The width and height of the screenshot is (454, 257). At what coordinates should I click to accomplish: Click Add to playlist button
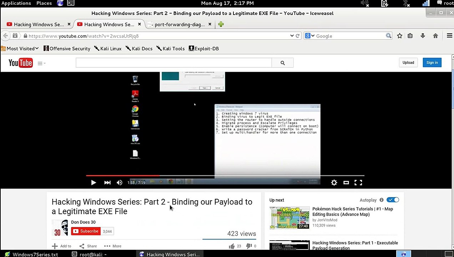tap(61, 246)
